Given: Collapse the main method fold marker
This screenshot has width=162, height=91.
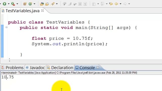Looking at the screenshot, I should click(x=6, y=27).
